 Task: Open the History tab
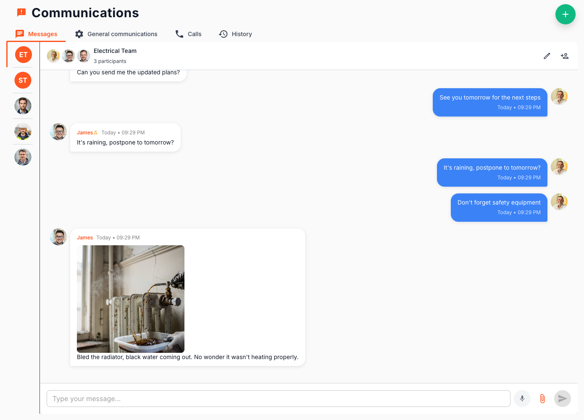click(x=235, y=34)
